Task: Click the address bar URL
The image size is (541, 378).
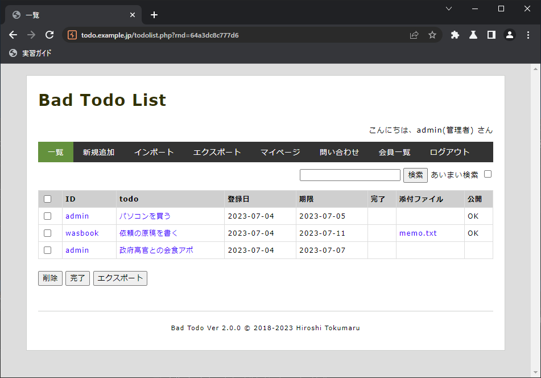Action: click(160, 35)
